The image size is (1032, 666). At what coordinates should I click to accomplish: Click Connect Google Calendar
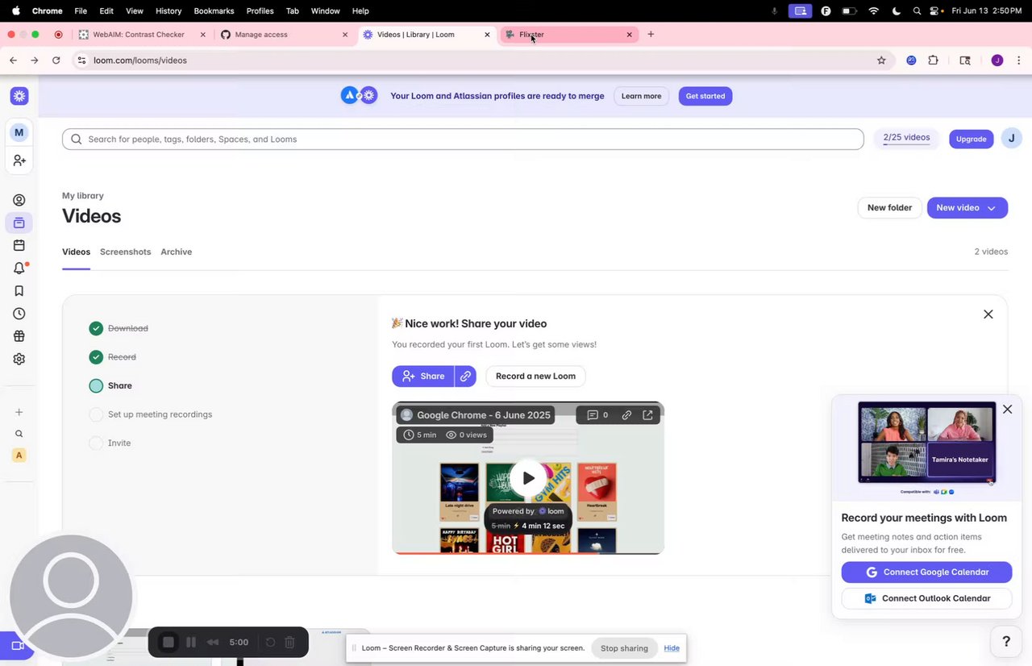tap(926, 572)
